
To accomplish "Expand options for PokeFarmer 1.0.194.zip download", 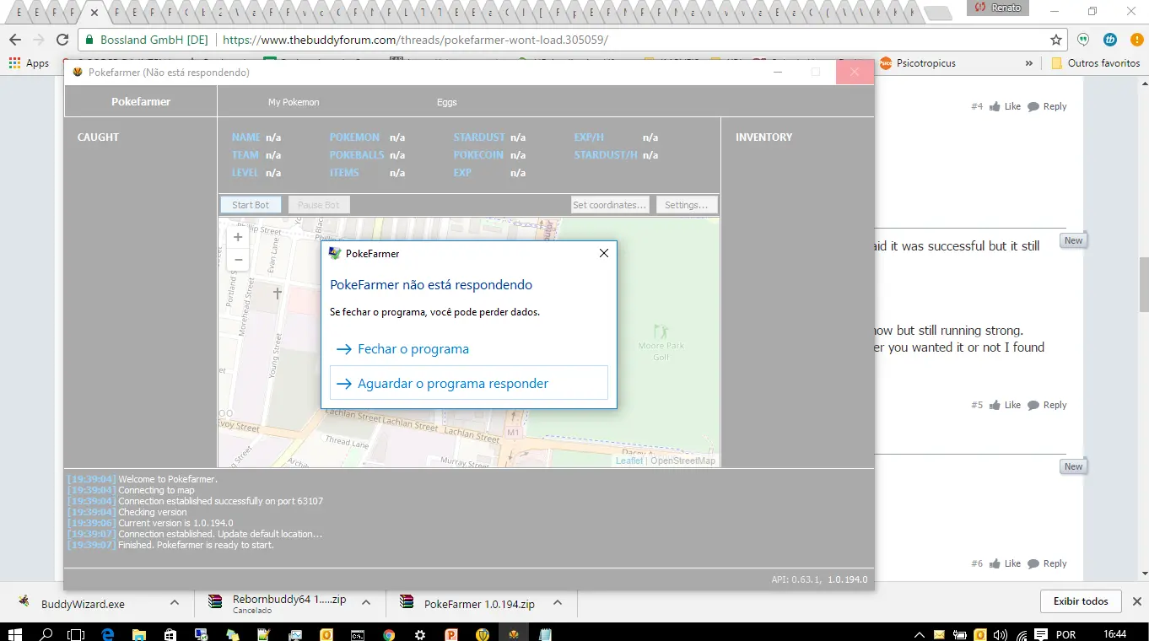I will [558, 603].
